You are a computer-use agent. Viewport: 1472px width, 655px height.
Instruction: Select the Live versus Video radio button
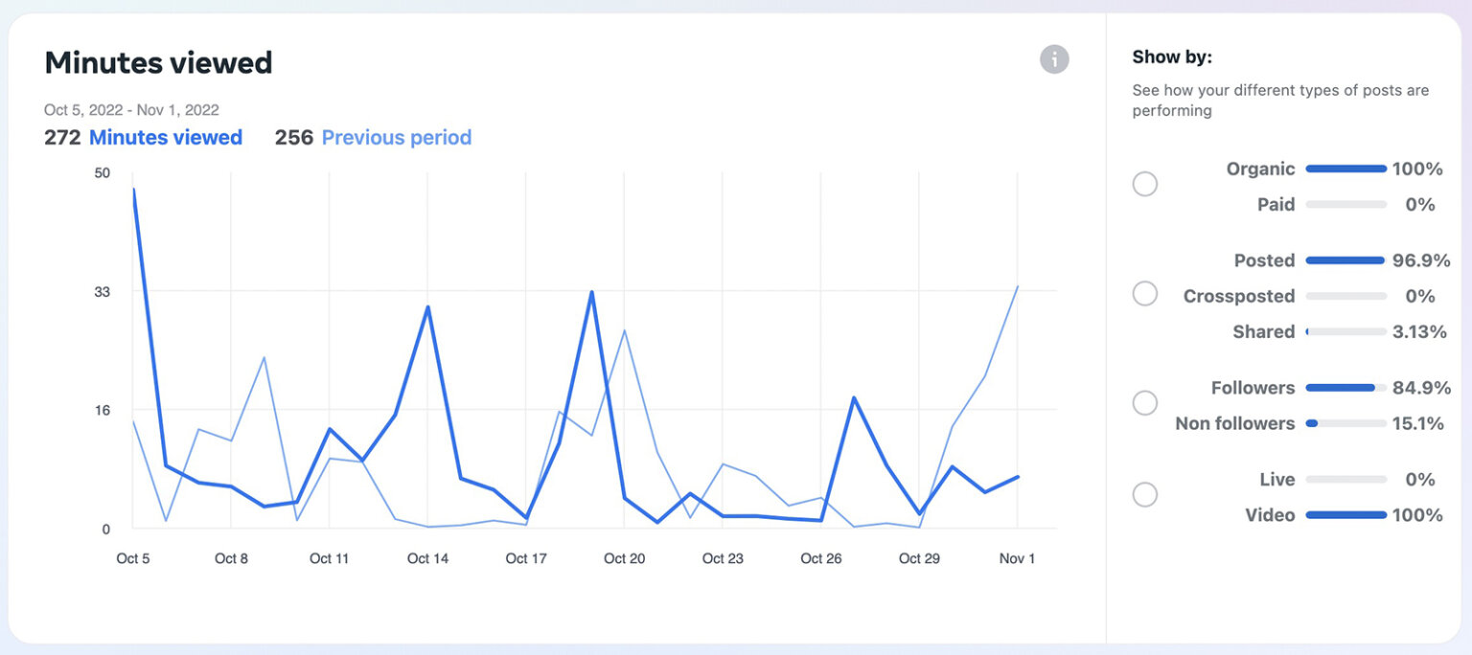pos(1144,494)
